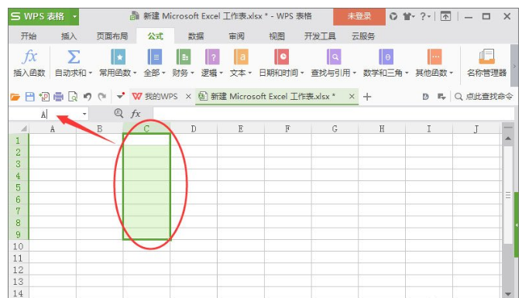Image resolution: width=522 pixels, height=298 pixels.
Task: Click the fx button beside the formula bar
Action: click(x=136, y=114)
